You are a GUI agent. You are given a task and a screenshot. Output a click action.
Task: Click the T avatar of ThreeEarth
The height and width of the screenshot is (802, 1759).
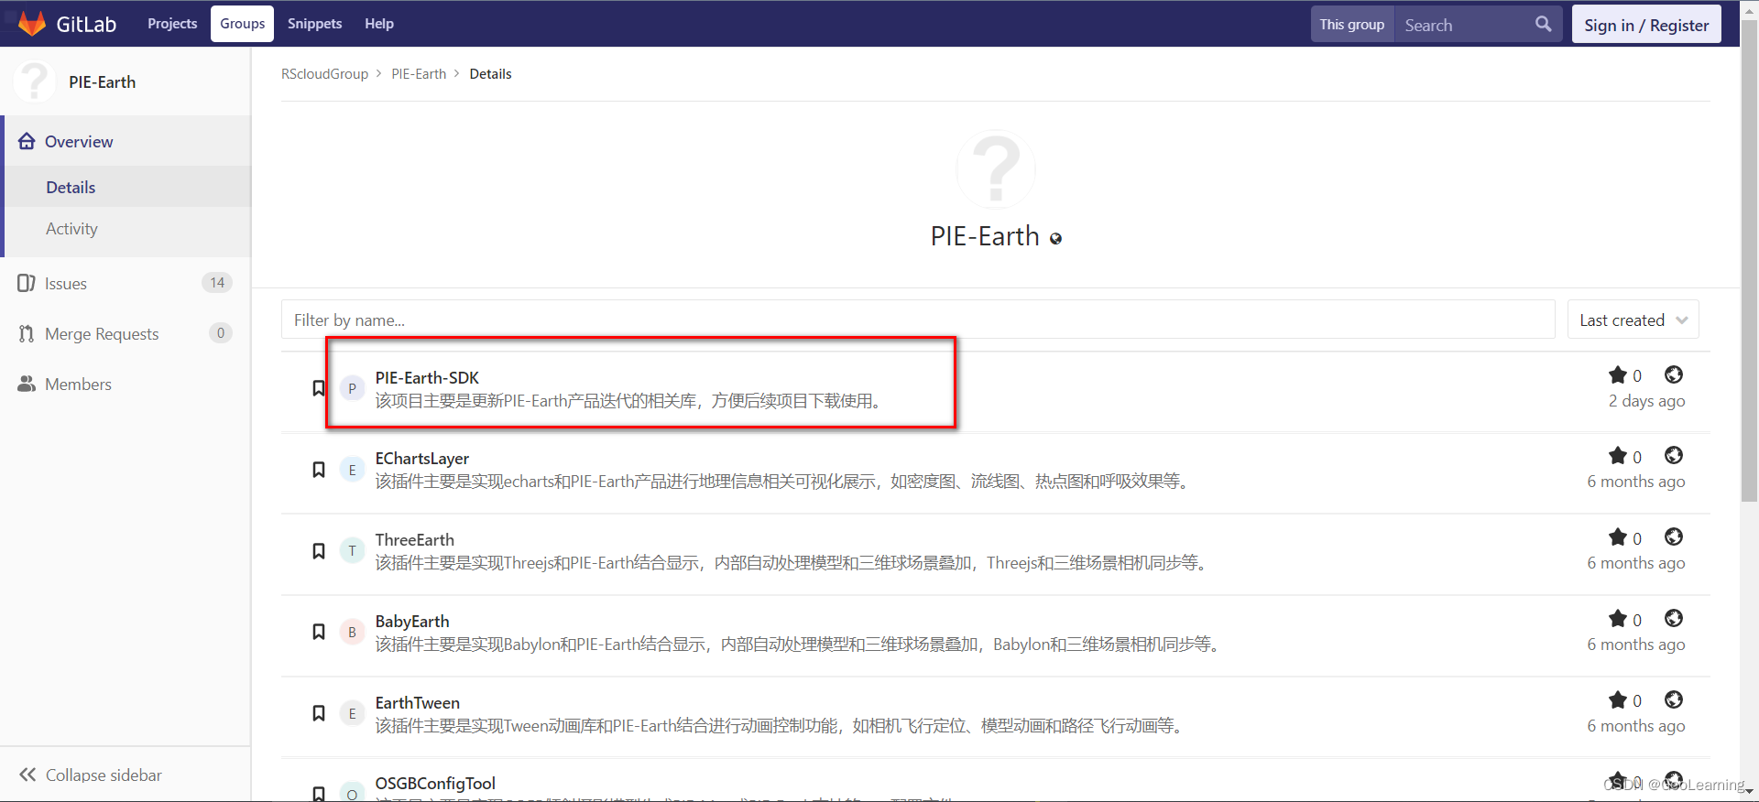[x=352, y=551]
